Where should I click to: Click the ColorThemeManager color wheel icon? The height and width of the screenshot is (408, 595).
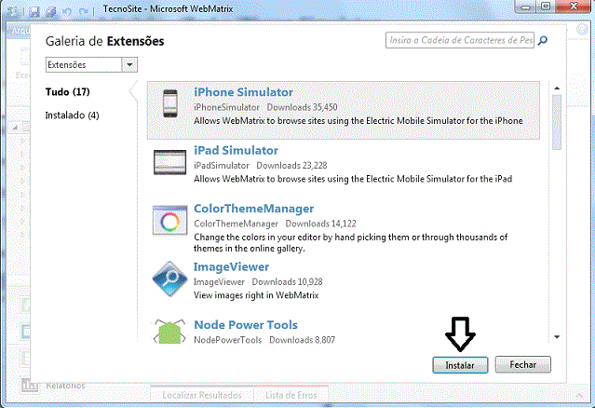click(x=169, y=221)
